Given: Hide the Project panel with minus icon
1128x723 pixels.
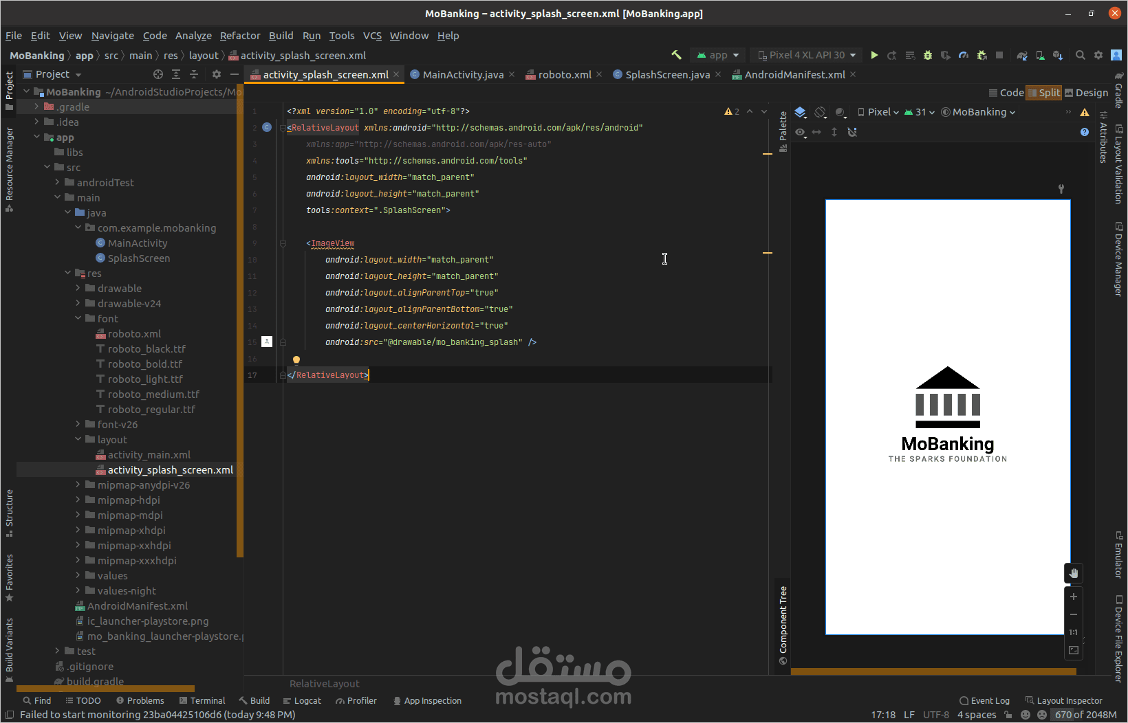Looking at the screenshot, I should (235, 74).
